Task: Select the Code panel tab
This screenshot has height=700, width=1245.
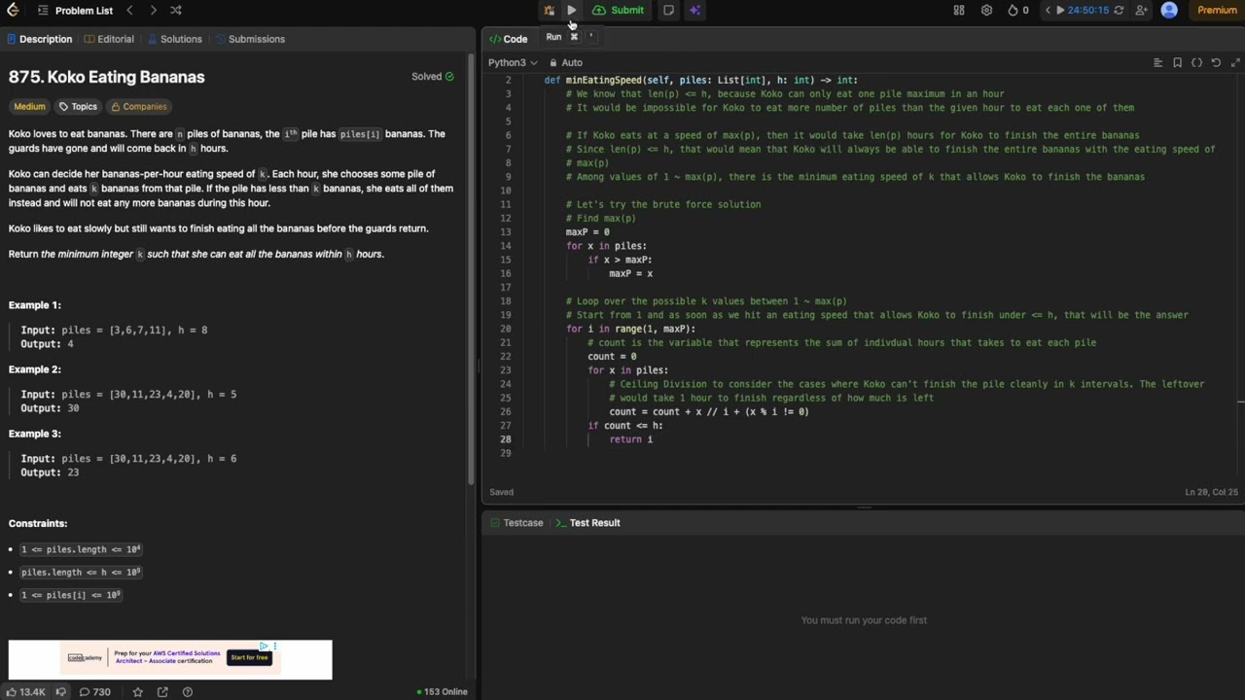Action: pyautogui.click(x=508, y=39)
